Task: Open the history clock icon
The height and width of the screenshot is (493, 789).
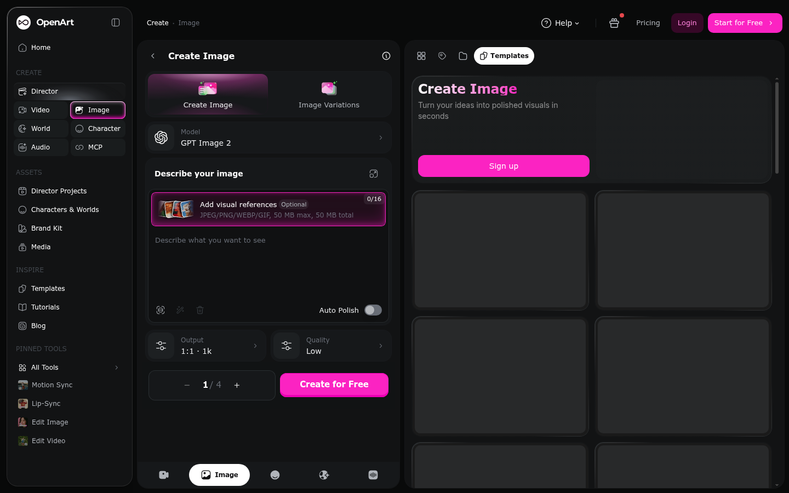Action: pyautogui.click(x=386, y=56)
